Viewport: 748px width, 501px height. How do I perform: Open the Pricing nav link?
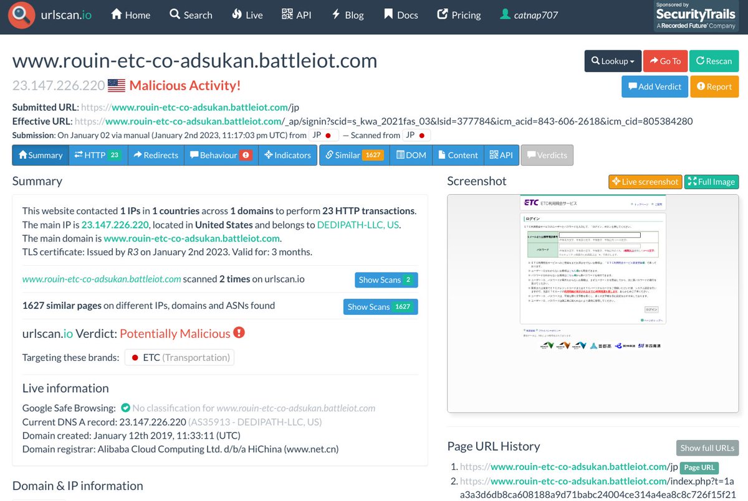pos(459,15)
